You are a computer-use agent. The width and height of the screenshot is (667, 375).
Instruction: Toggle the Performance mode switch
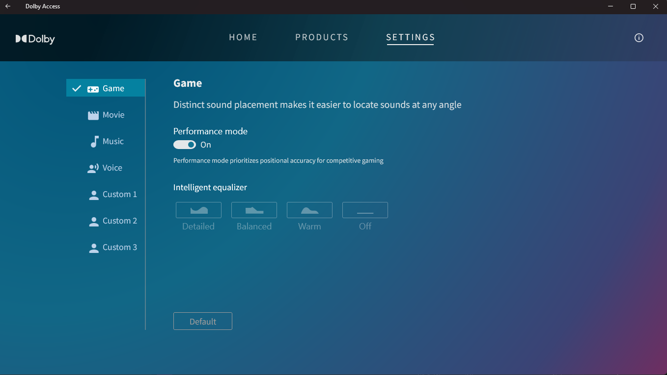[185, 145]
